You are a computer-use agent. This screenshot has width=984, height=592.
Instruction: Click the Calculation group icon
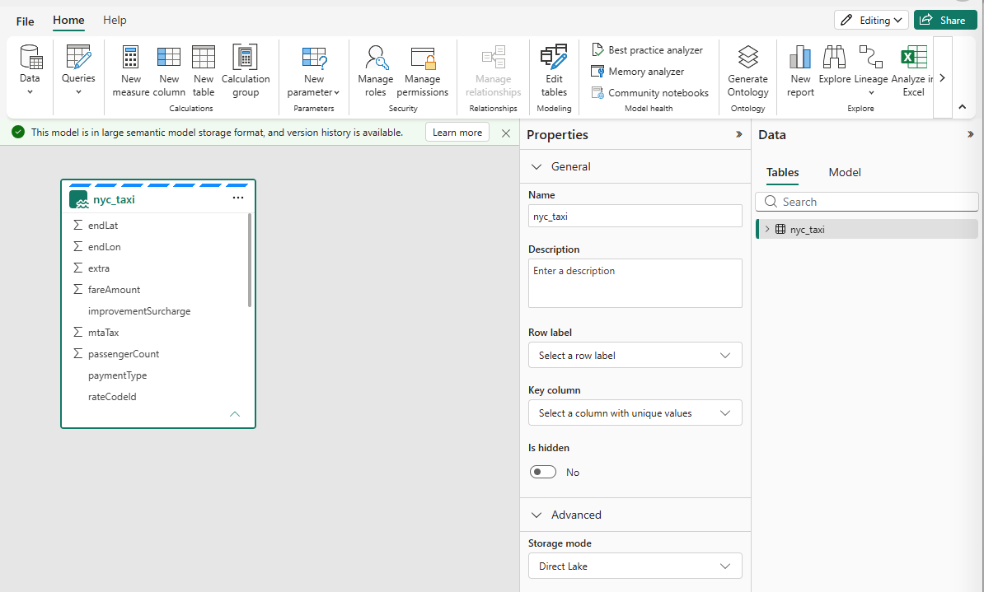point(246,57)
